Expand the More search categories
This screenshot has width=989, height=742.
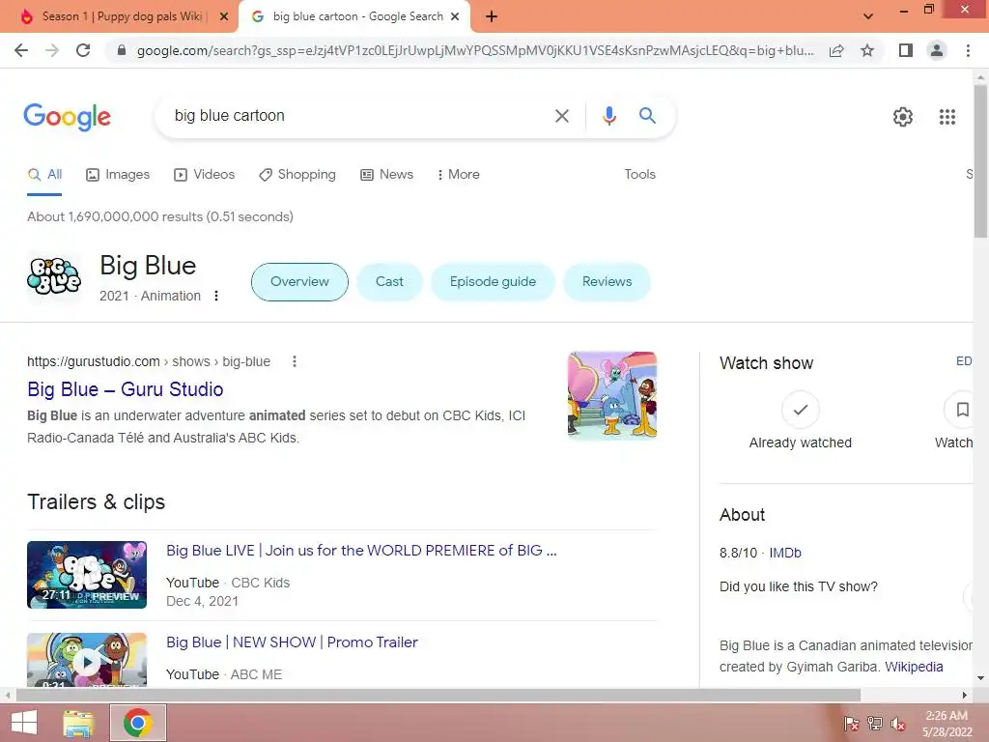pyautogui.click(x=458, y=174)
